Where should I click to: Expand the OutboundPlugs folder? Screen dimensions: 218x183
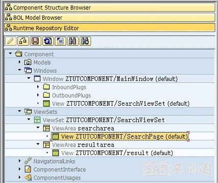(38, 95)
